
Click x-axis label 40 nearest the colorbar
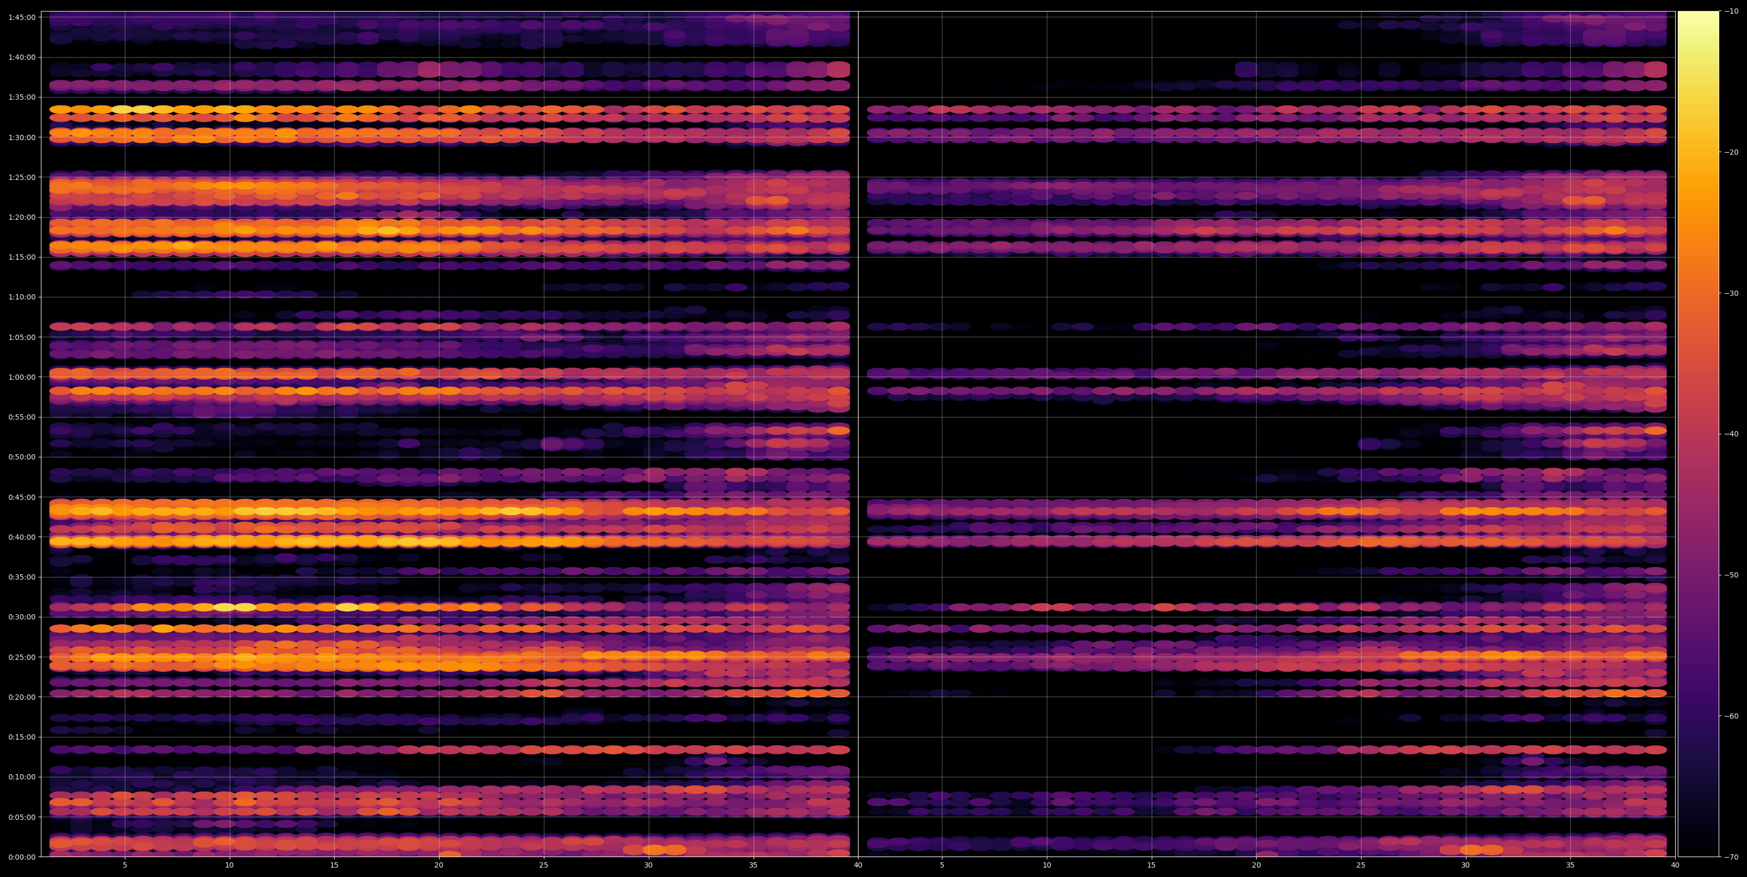pos(1675,865)
